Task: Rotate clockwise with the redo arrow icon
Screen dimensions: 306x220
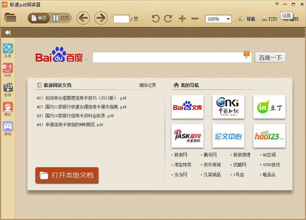Action: 168,19
